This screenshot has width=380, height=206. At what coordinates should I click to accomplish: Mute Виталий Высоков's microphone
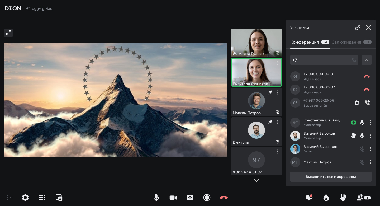tap(362, 136)
